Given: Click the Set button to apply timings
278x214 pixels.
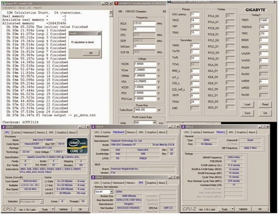Looking at the screenshot, I should 265,113.
